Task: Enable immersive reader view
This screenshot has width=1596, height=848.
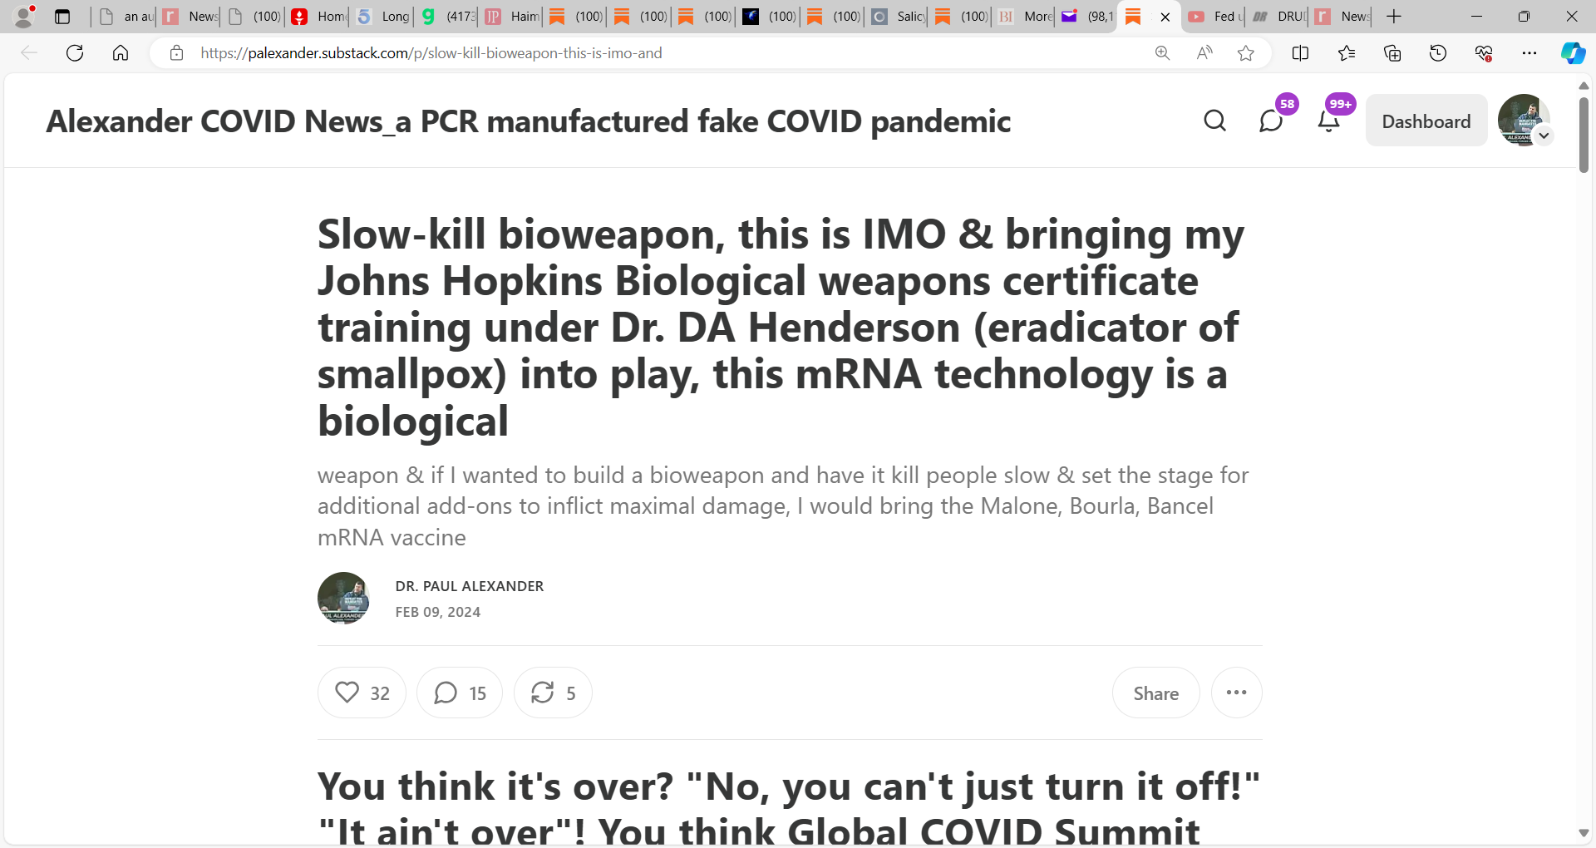Action: click(x=1204, y=52)
